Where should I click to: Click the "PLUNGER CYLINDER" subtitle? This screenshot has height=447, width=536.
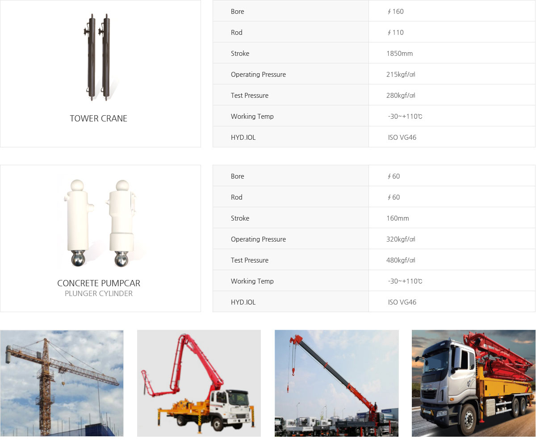(x=99, y=293)
